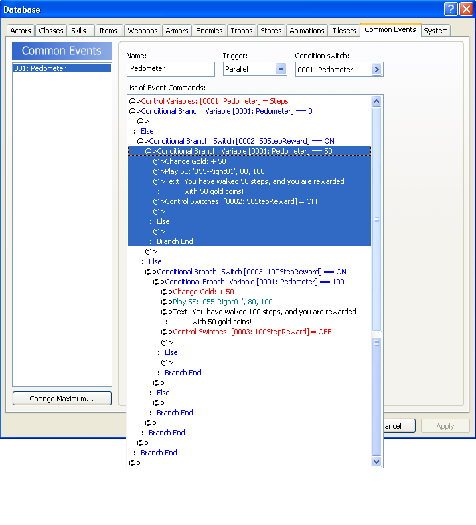This screenshot has width=476, height=525.
Task: Open the Animations tab
Action: tap(307, 31)
